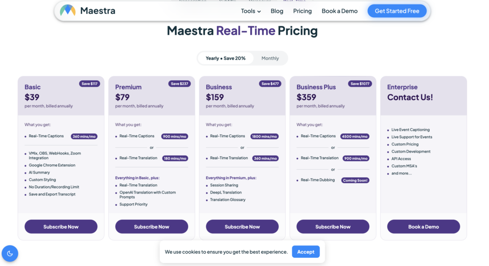Select Yearly Save 20% billing

tap(225, 58)
